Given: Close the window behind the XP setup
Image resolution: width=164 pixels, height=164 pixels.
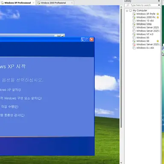Looking at the screenshot, I should point(62,36).
